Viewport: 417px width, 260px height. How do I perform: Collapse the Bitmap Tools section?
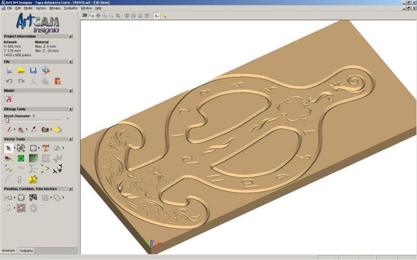coord(70,109)
